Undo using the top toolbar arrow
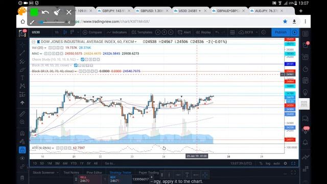This screenshot has width=327, height=184. (x=217, y=32)
